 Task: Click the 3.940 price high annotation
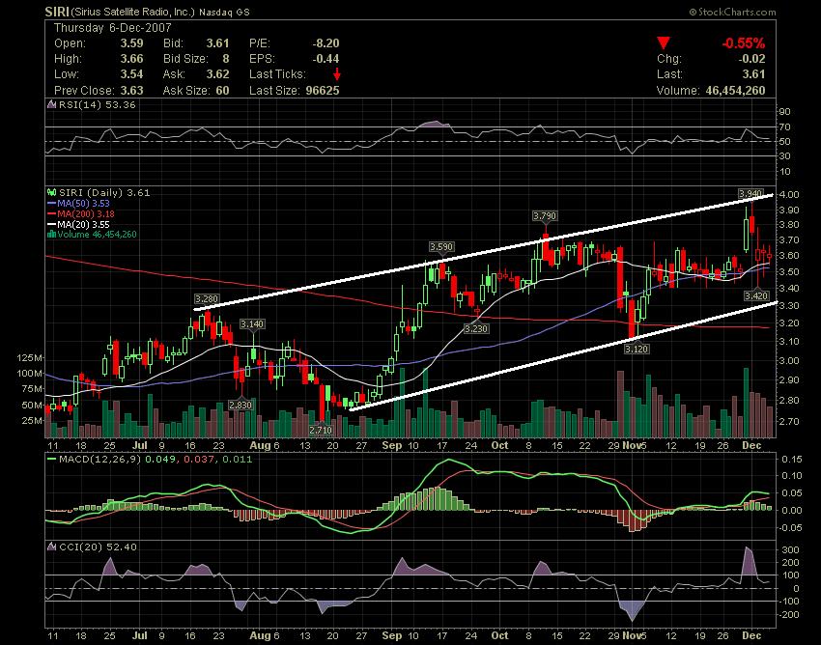[x=750, y=194]
